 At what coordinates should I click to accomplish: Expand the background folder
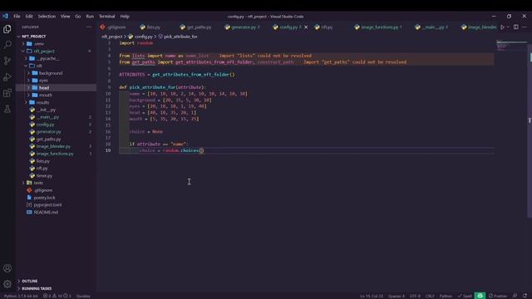click(x=29, y=73)
